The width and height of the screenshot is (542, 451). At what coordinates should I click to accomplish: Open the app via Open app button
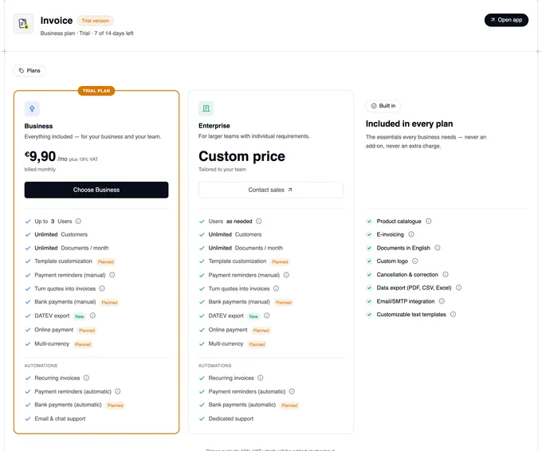tap(506, 20)
